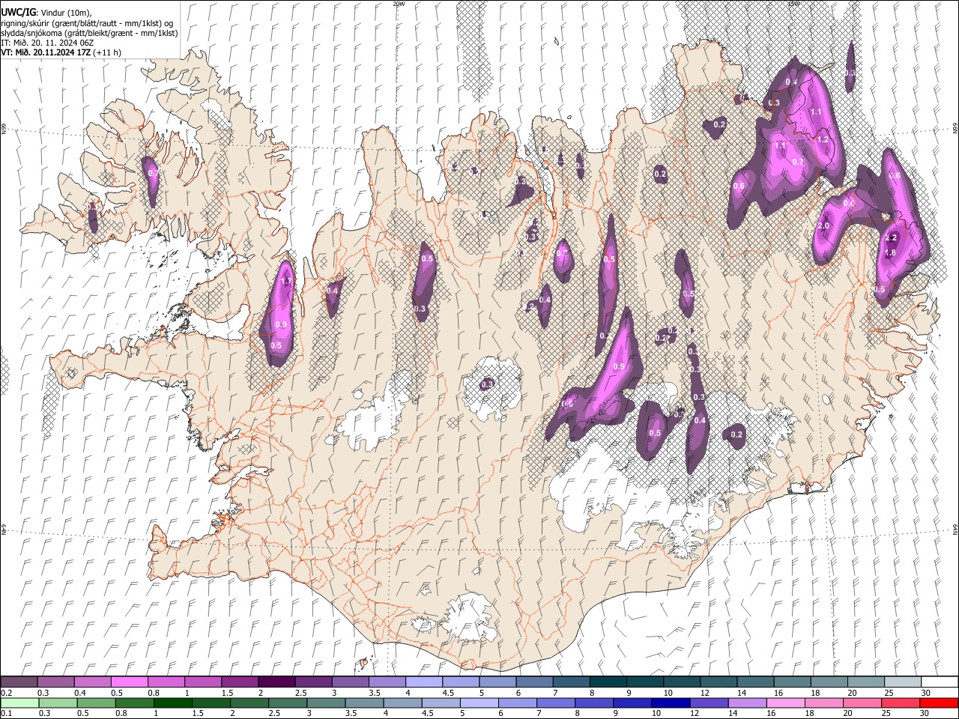
Task: Click the '2.0' snowfall value on the map
Action: pos(823,226)
